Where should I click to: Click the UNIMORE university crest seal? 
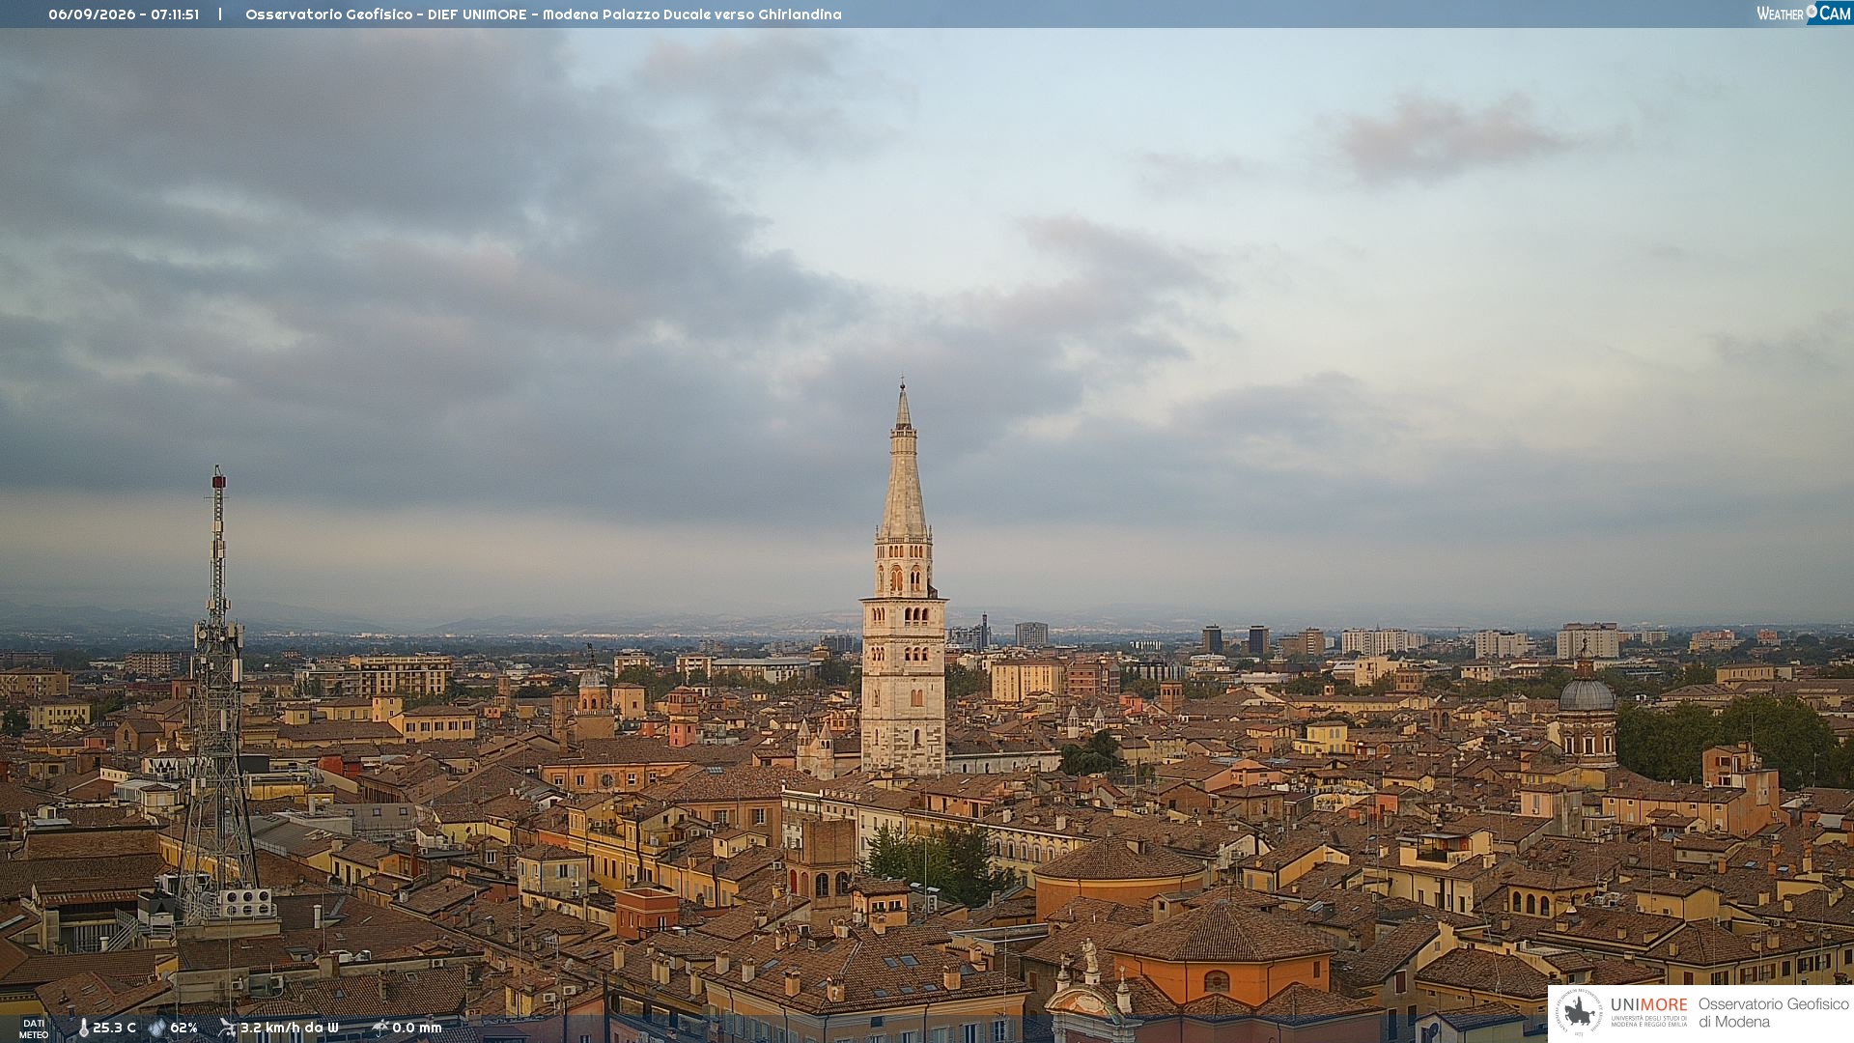(x=1579, y=1012)
